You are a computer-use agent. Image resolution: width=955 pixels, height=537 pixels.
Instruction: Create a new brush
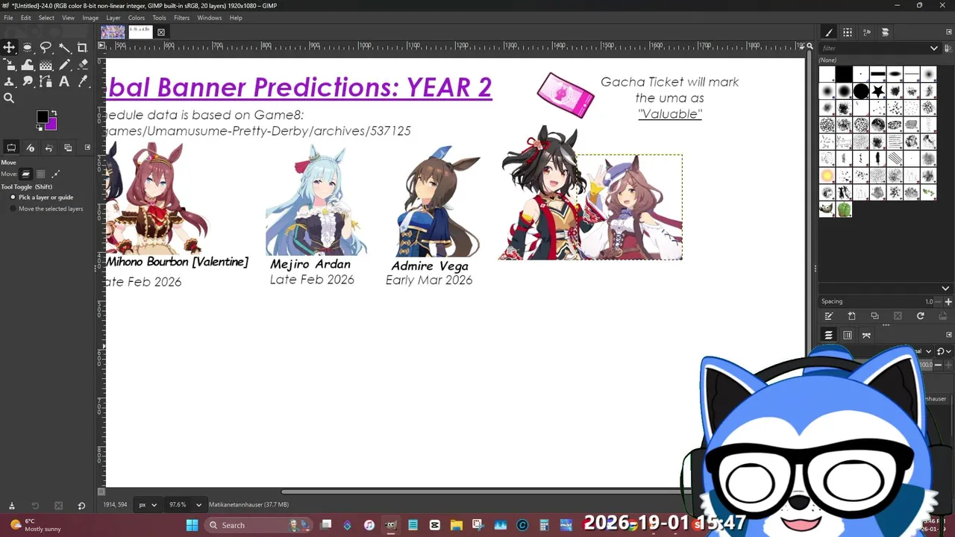tap(851, 316)
